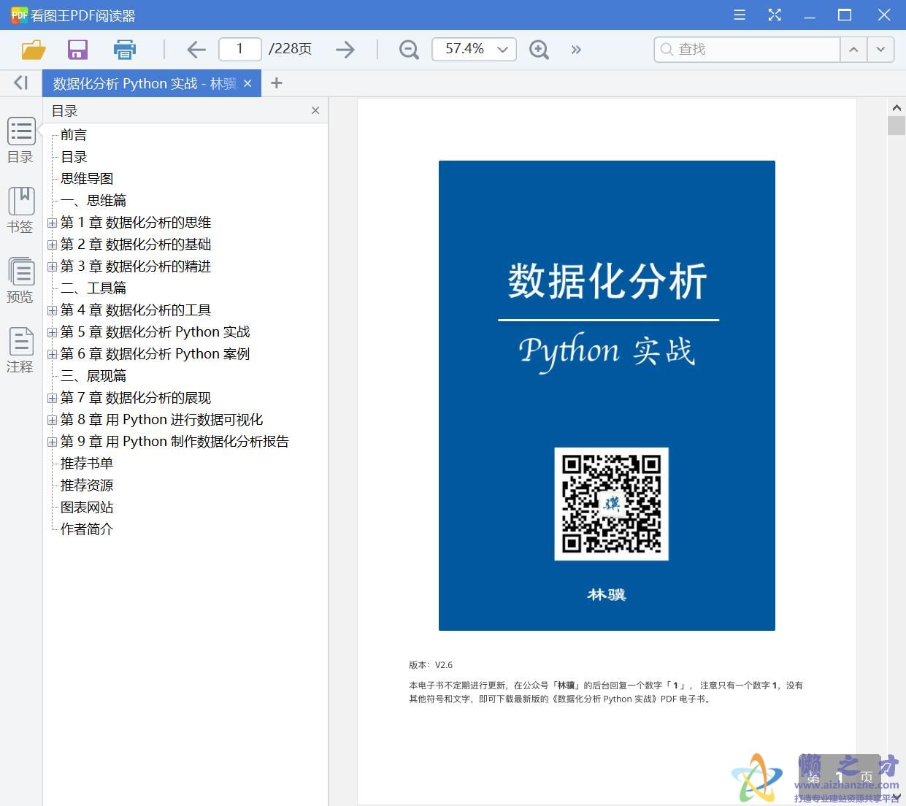The image size is (906, 806).
Task: Click inside the page number input field
Action: 239,49
